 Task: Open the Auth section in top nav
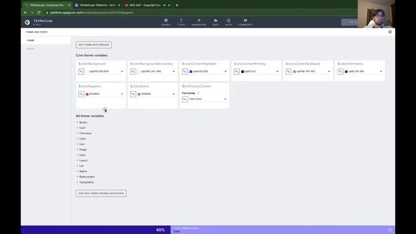(x=228, y=22)
